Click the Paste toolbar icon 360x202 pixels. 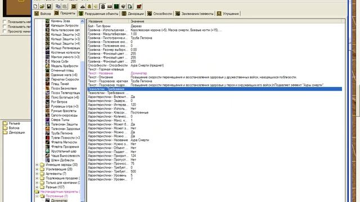pos(65,6)
